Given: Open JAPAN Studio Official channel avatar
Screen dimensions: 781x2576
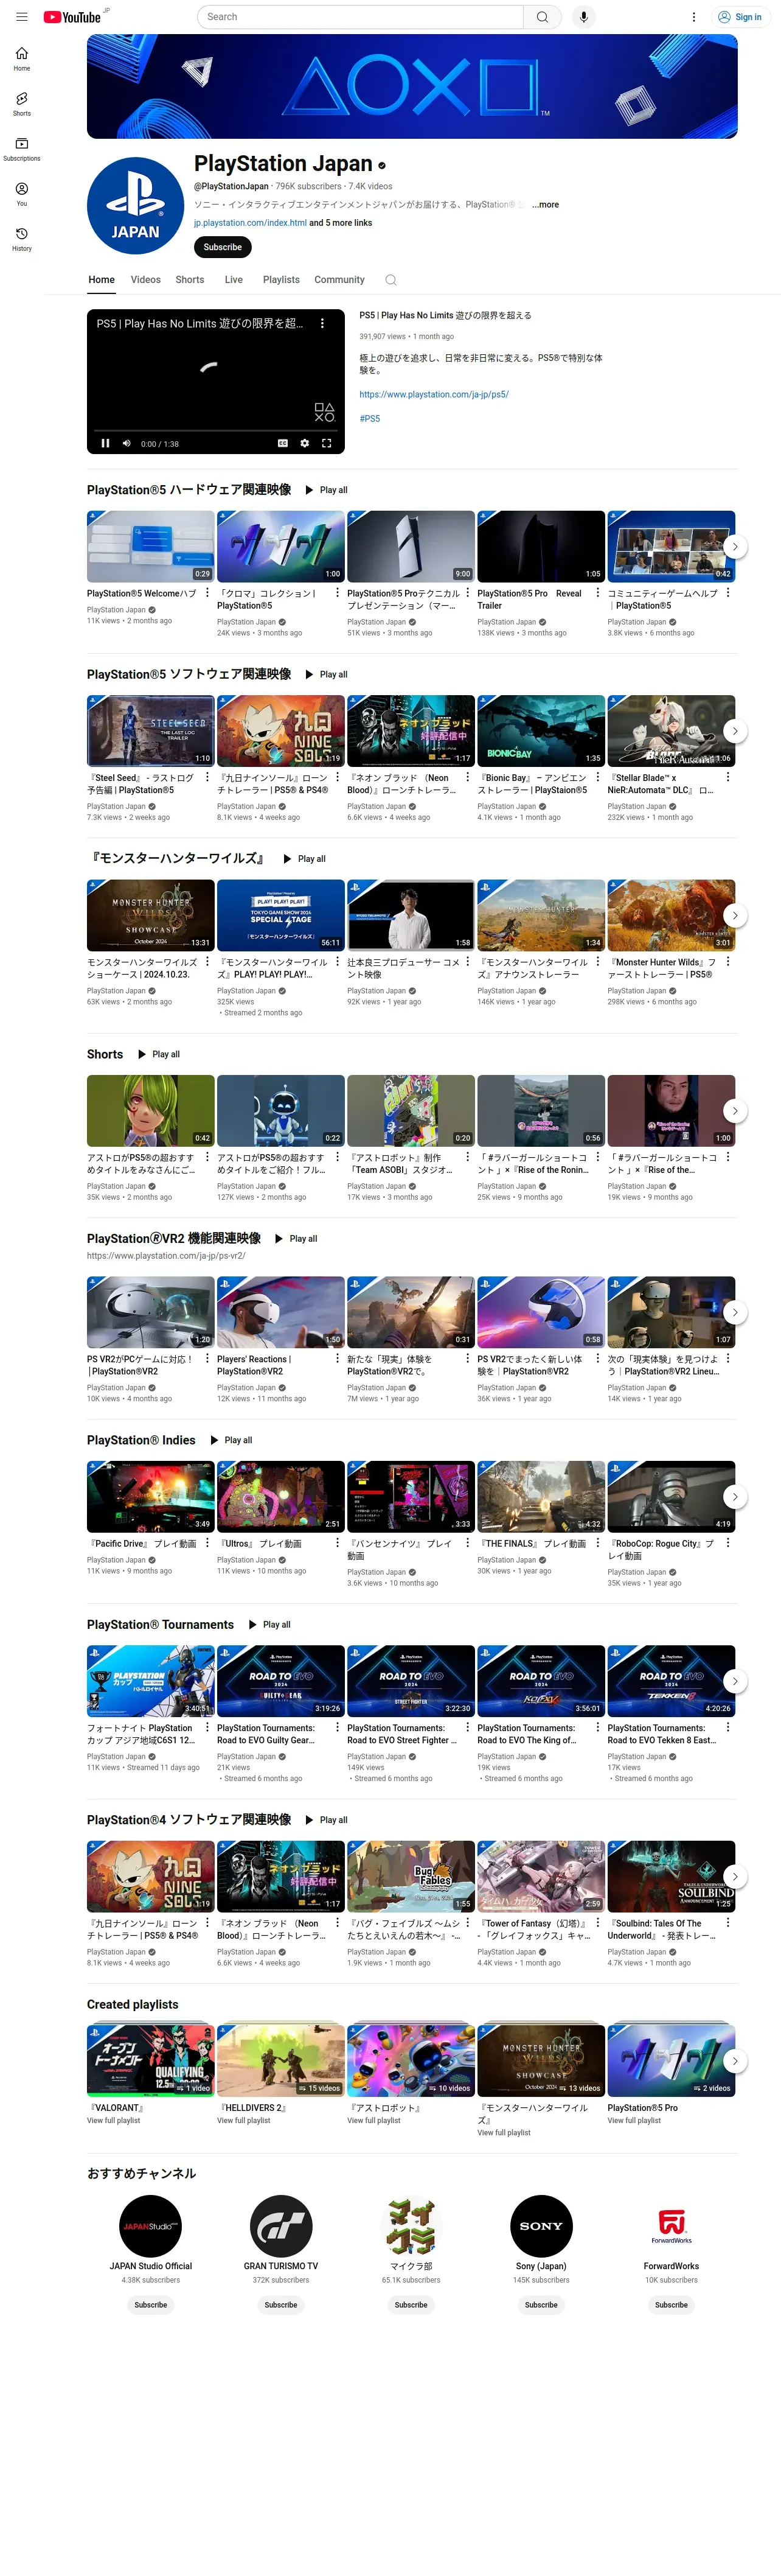Looking at the screenshot, I should (x=151, y=2226).
